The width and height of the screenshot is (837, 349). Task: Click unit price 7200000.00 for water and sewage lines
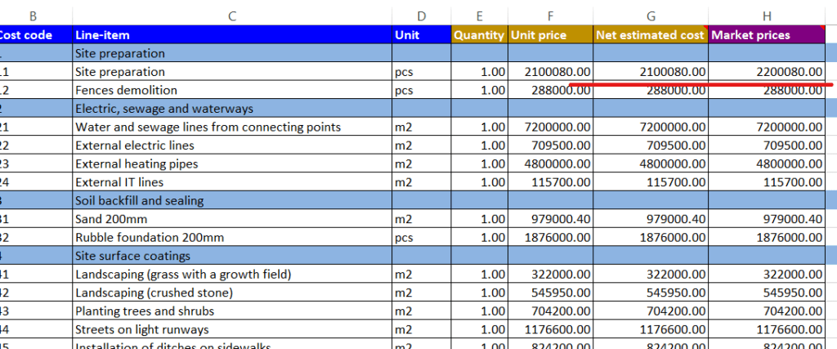point(550,127)
